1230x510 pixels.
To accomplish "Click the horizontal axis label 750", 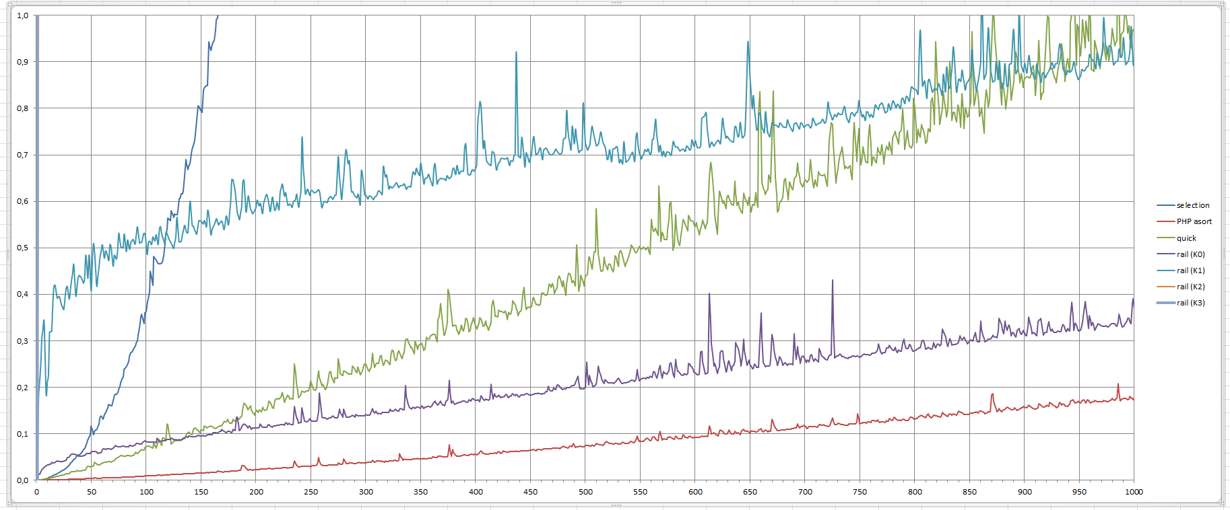I will click(x=860, y=492).
